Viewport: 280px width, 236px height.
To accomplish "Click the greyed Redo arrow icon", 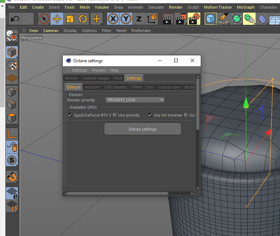I will click(27, 19).
